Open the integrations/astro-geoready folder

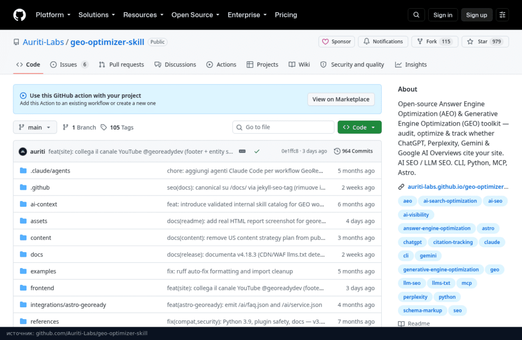[x=68, y=305]
